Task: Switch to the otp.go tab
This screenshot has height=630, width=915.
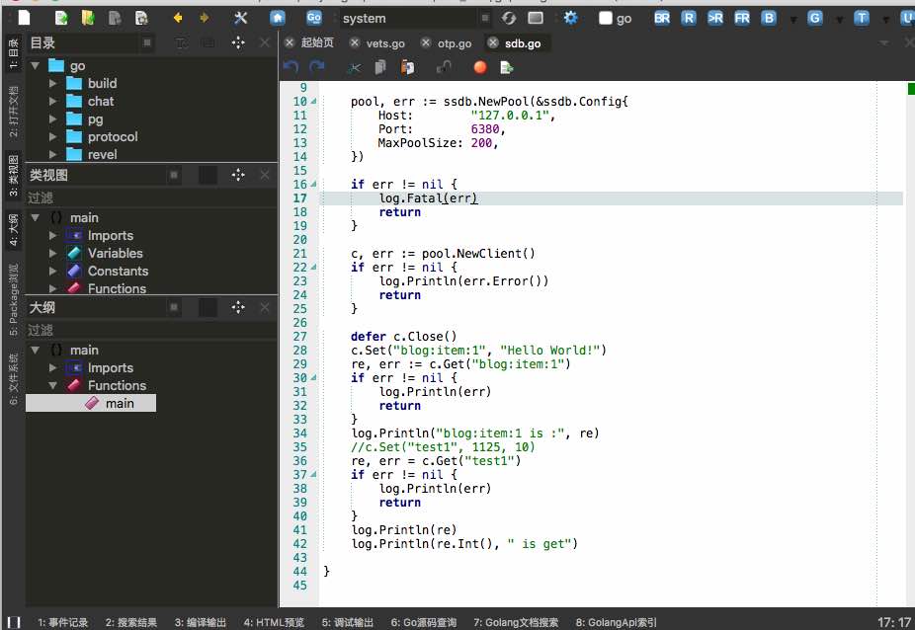Action: [454, 43]
